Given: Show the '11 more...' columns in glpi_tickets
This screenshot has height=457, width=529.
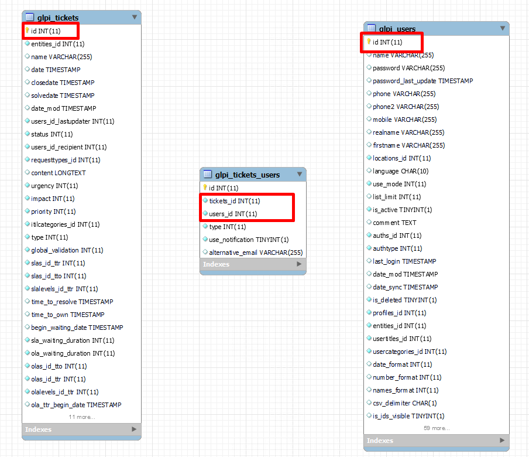Looking at the screenshot, I should (82, 417).
